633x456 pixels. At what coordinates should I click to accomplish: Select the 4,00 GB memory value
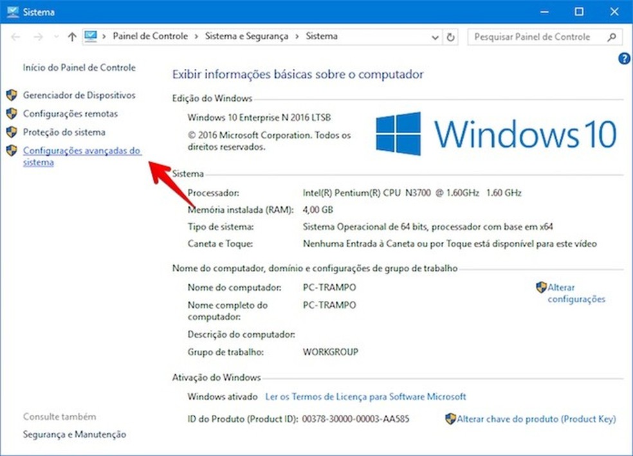click(x=318, y=210)
